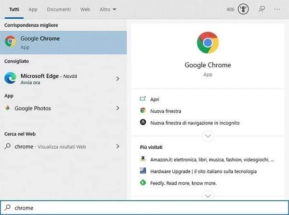
Task: Click the Feedly green icon
Action: click(143, 183)
